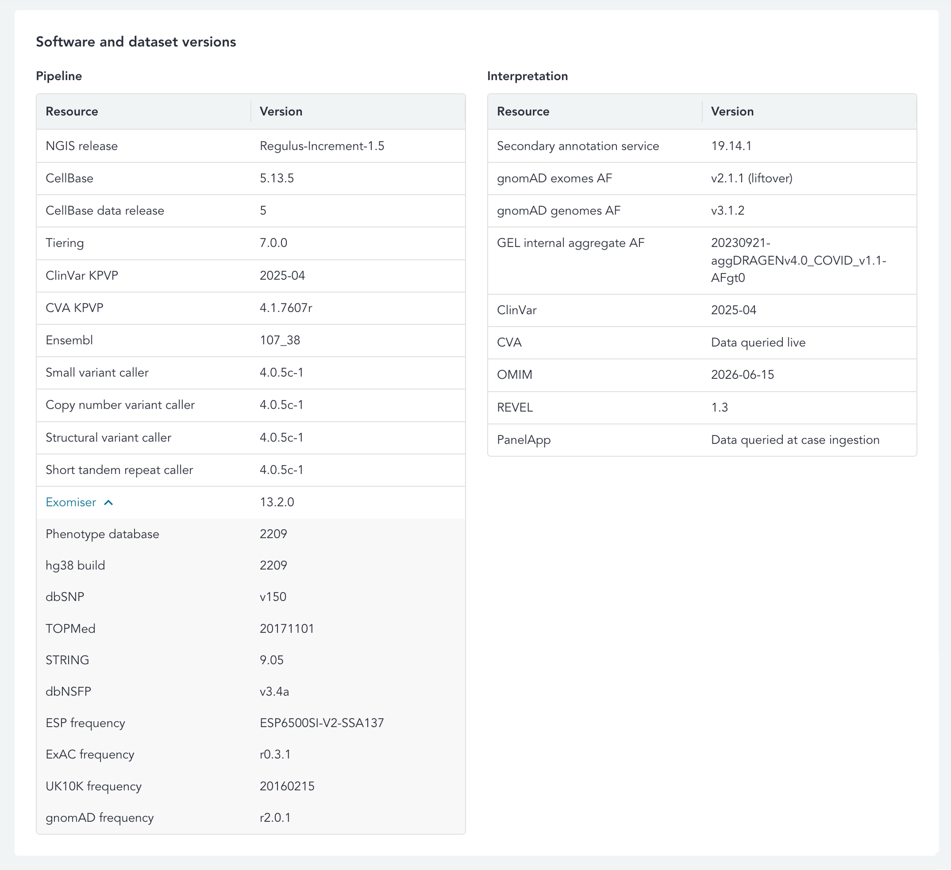The height and width of the screenshot is (870, 951).
Task: Click the Phenotype database sub-row
Action: point(251,534)
